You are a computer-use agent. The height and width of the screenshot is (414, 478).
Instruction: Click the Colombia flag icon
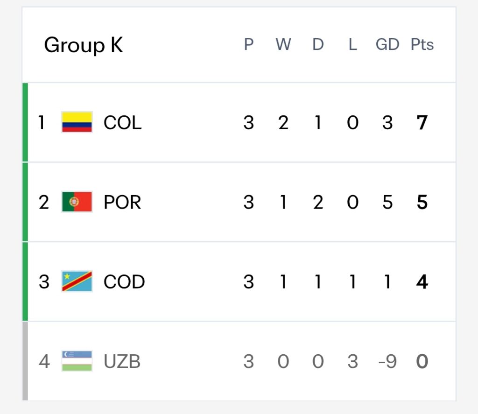tap(77, 122)
